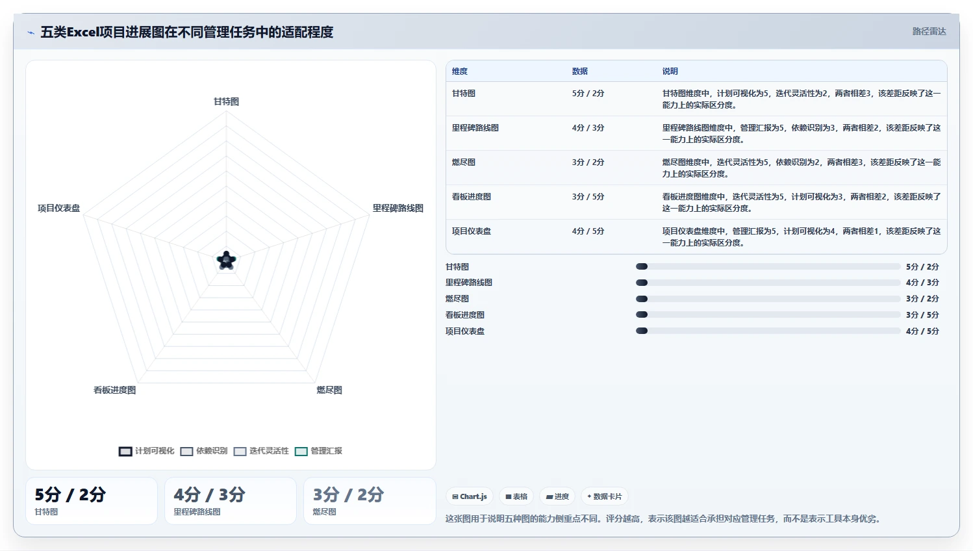973x551 pixels.
Task: Click the 数据卡片 tag chip
Action: point(605,496)
